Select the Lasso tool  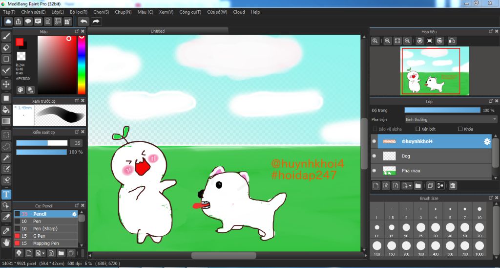pos(6,146)
